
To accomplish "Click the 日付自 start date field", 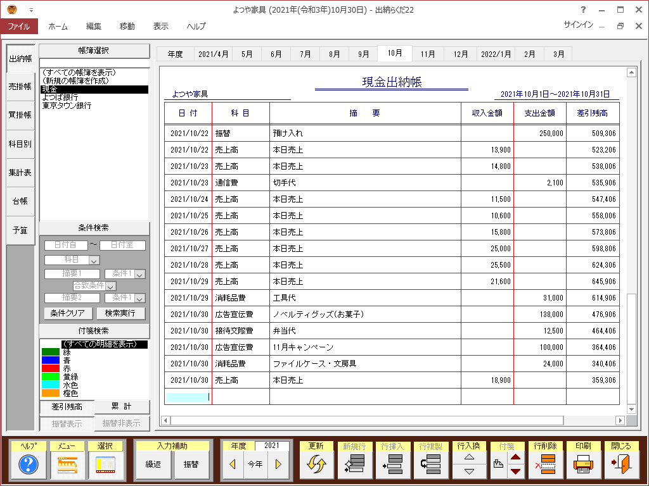I will 66,245.
